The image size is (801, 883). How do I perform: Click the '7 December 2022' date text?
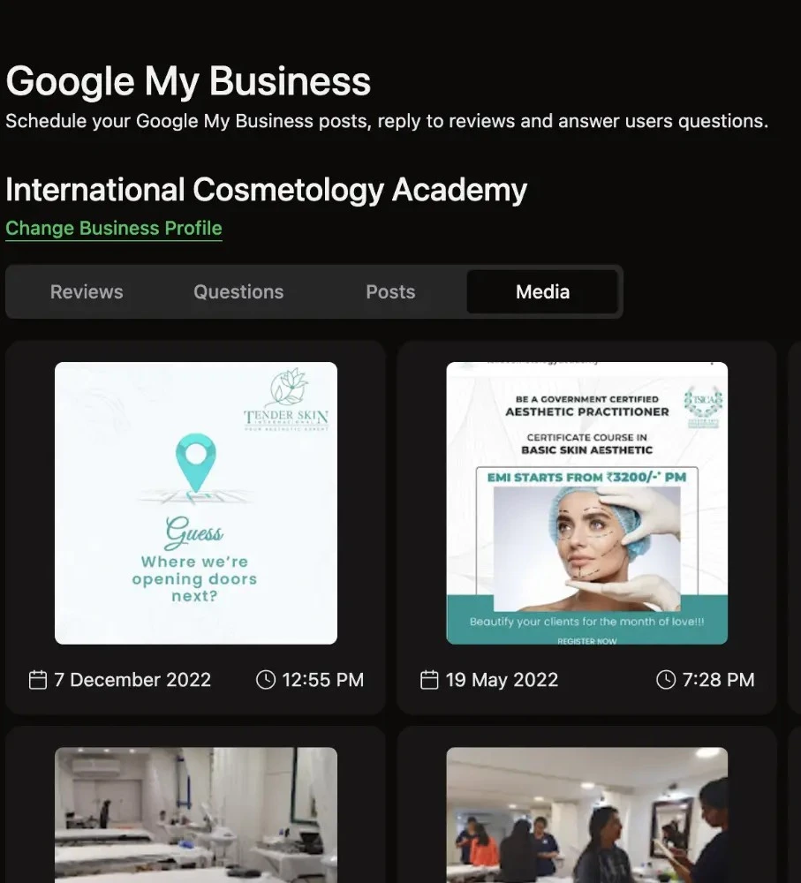pyautogui.click(x=132, y=680)
